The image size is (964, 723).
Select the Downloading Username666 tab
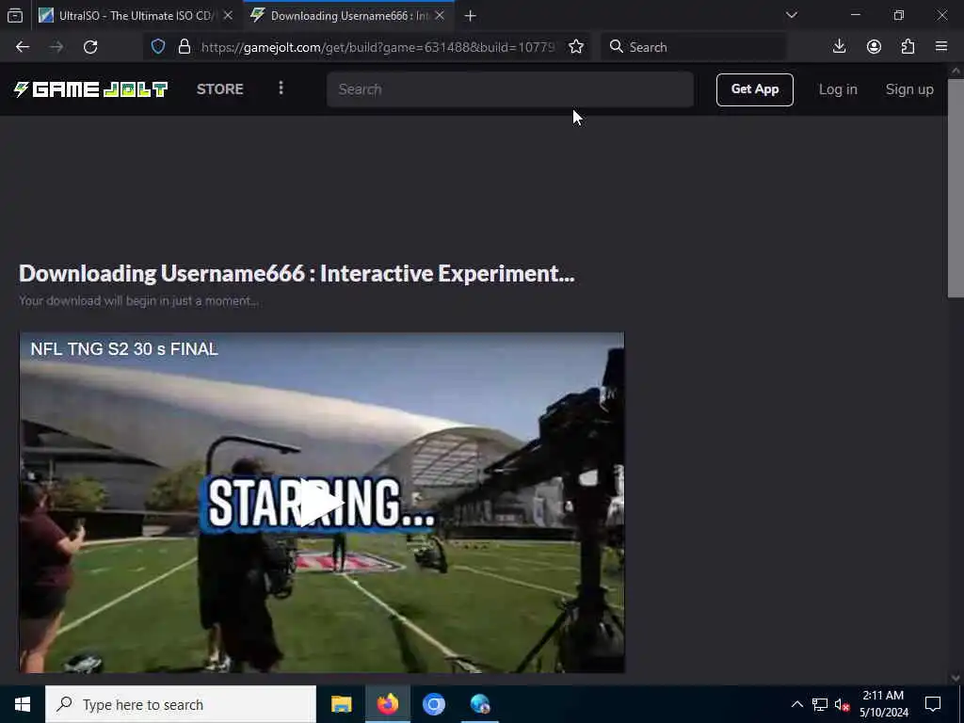point(348,16)
